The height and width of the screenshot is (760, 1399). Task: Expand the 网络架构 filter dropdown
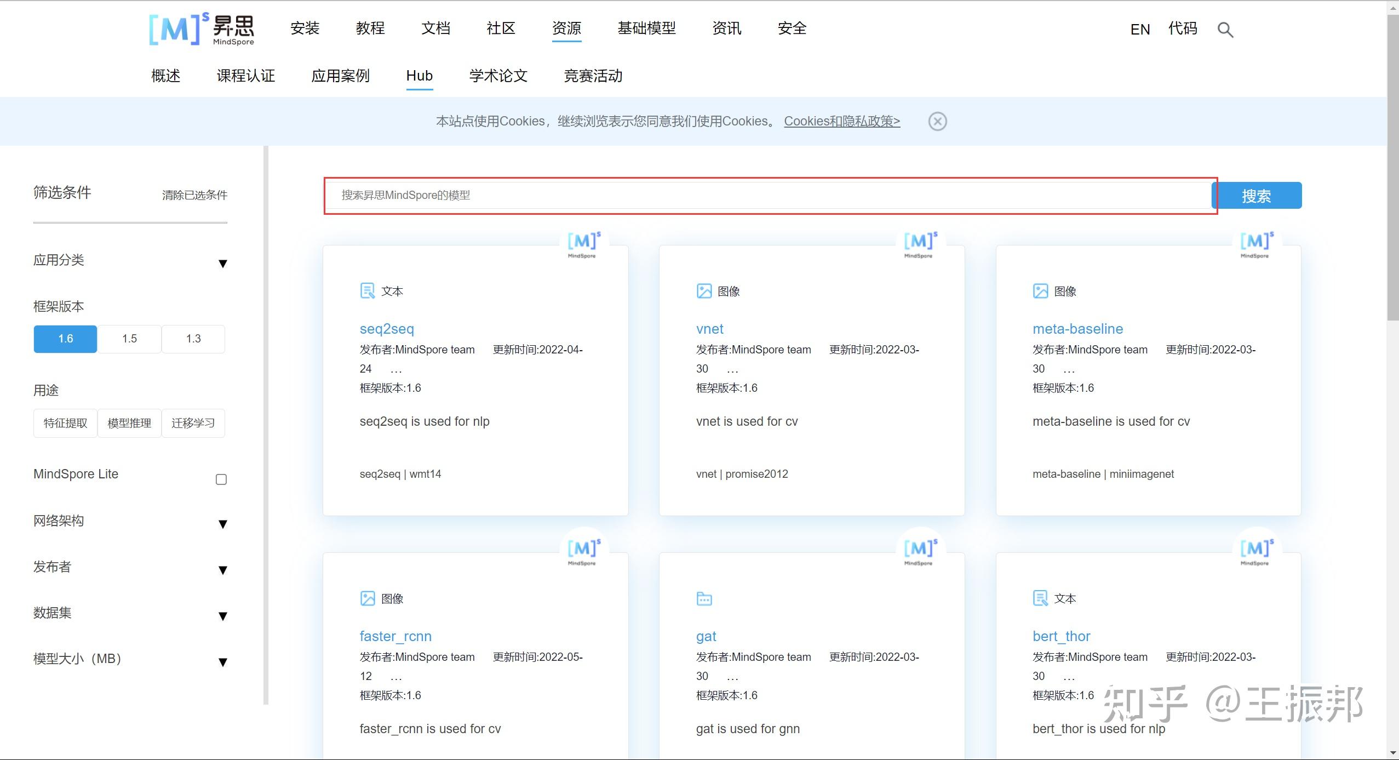point(222,524)
